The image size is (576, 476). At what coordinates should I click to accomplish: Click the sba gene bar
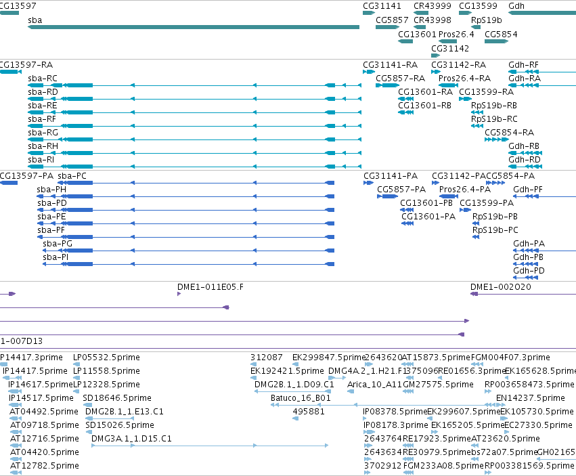(x=194, y=27)
